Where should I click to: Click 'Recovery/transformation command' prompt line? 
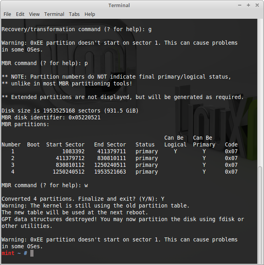pyautogui.click(x=77, y=30)
